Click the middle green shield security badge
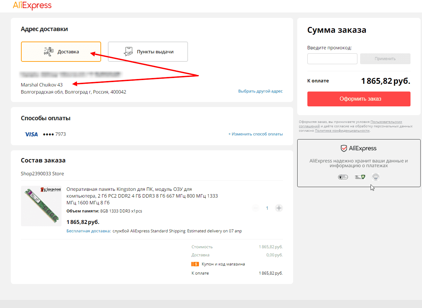422x308 pixels. 360,177
